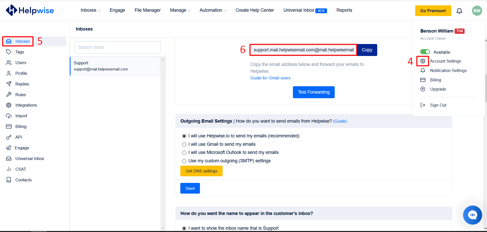
Task: Select 'I will use Gmail' radio option
Action: click(184, 144)
